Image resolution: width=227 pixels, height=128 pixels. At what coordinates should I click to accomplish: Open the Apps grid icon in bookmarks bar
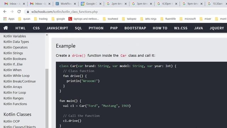click(x=5, y=19)
